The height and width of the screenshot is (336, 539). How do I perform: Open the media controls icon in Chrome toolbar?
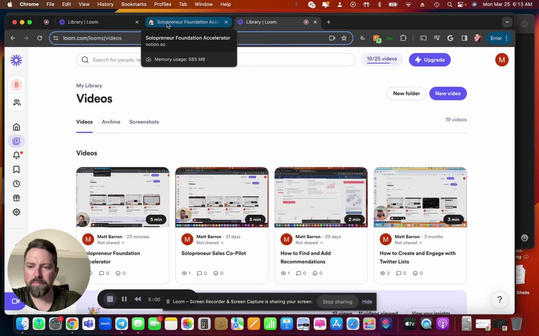coord(437,38)
